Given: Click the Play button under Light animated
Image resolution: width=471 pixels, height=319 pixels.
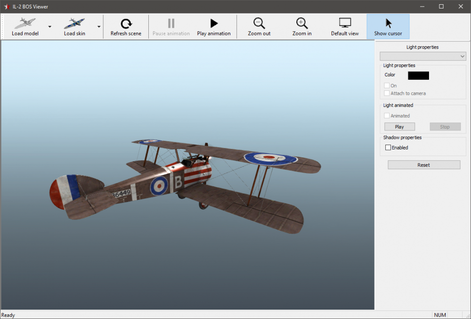Looking at the screenshot, I should [399, 127].
